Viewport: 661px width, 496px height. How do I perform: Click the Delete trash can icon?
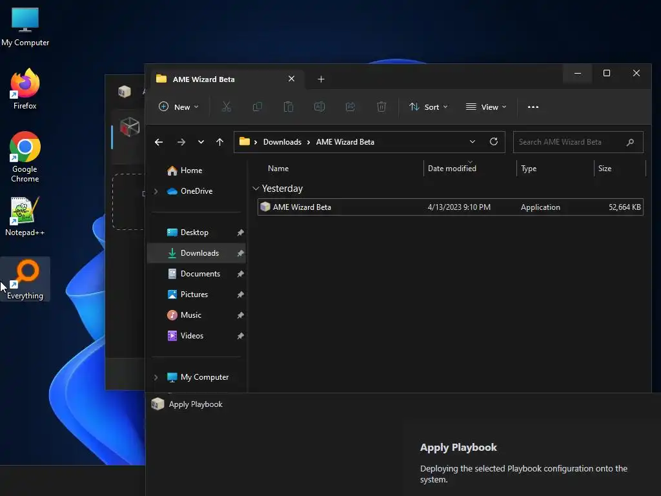pyautogui.click(x=381, y=107)
